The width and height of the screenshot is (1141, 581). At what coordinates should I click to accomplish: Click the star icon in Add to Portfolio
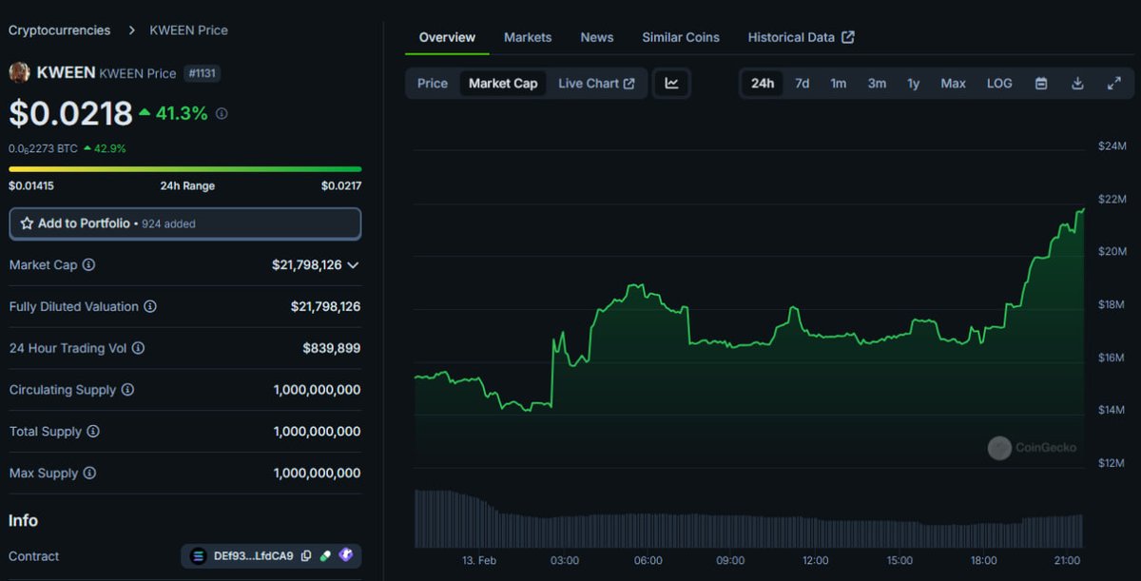coord(27,223)
